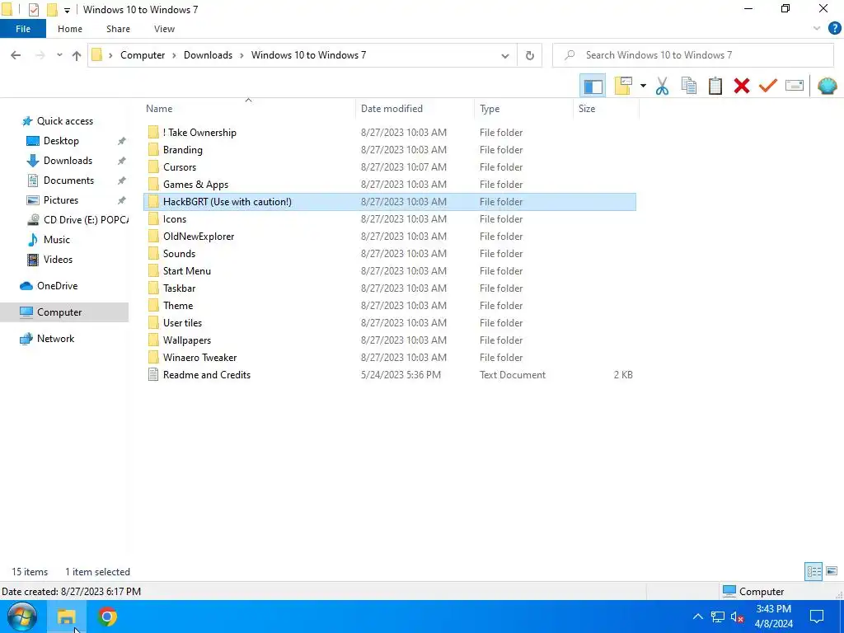844x633 pixels.
Task: Go back with the Back arrow
Action: click(x=16, y=55)
